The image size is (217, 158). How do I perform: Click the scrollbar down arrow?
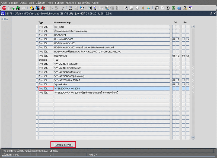tap(193, 138)
